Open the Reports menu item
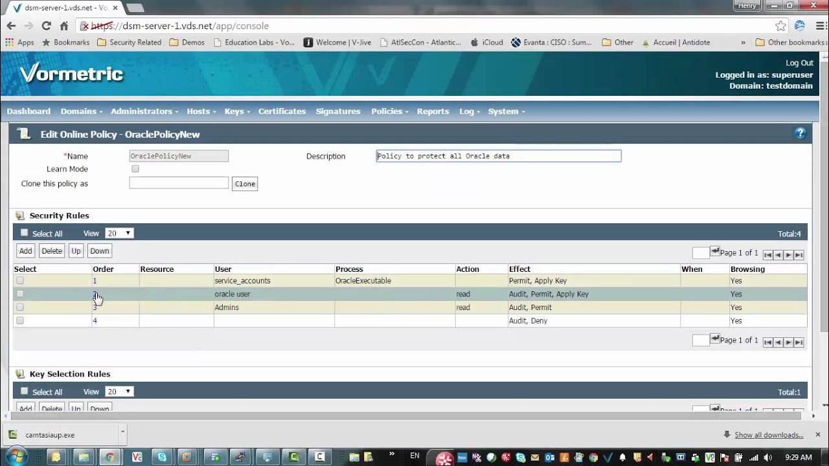The image size is (829, 466). (433, 111)
